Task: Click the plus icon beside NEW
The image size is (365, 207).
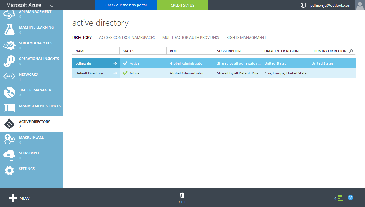Action: [x=13, y=198]
